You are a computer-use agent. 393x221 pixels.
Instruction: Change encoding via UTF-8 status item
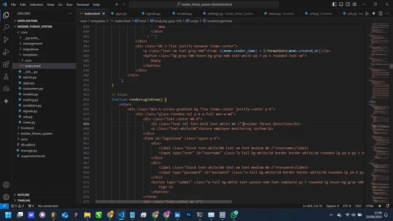coord(347,206)
